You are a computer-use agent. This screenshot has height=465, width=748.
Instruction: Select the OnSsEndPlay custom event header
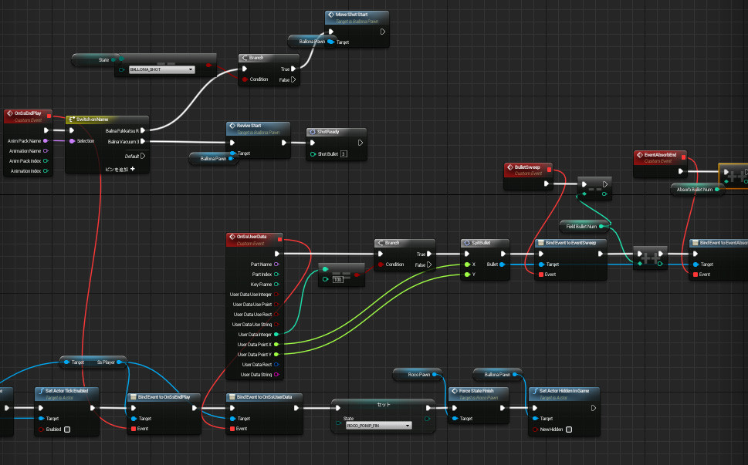pos(28,116)
